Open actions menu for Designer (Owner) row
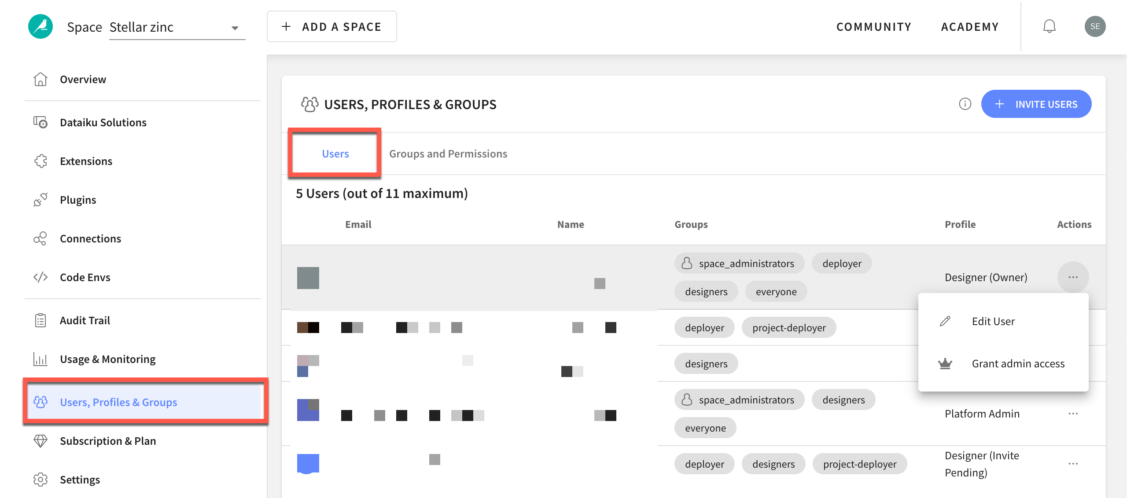 pos(1073,277)
